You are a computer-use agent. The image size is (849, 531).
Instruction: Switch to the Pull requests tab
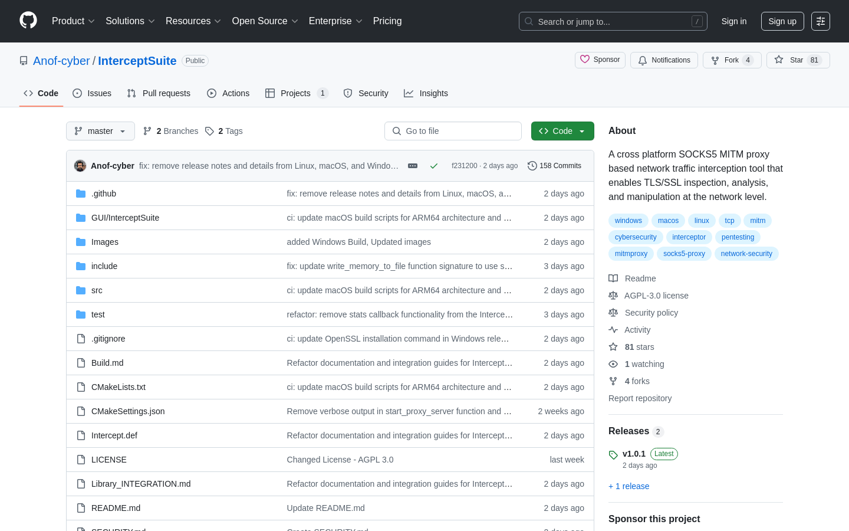tap(159, 93)
